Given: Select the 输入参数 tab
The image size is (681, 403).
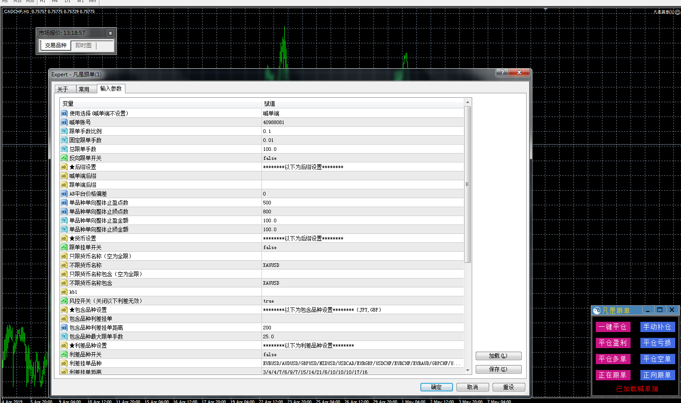Looking at the screenshot, I should (111, 88).
